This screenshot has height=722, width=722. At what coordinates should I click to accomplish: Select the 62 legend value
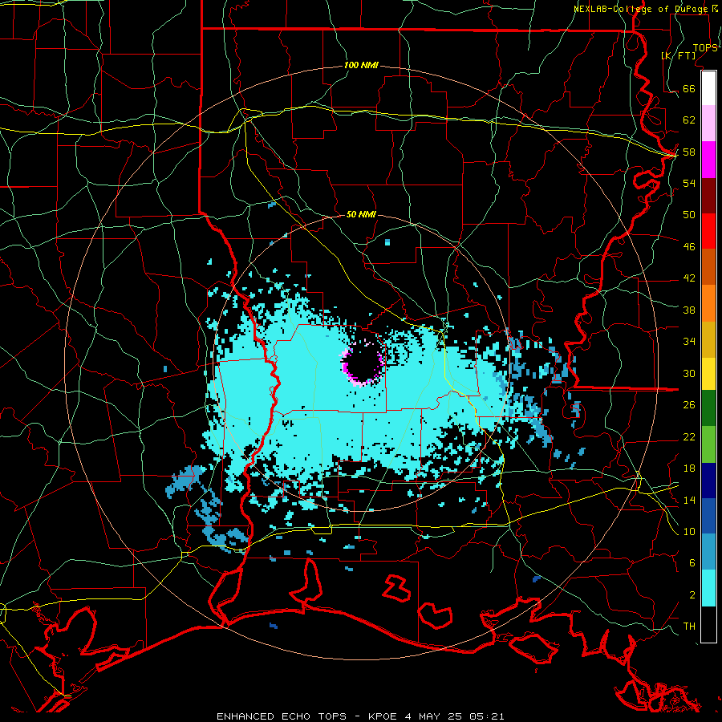point(689,120)
